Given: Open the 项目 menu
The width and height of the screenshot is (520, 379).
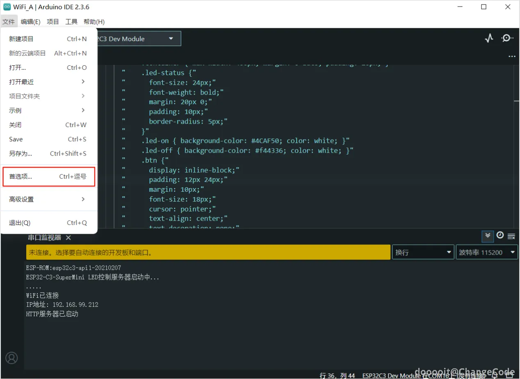Looking at the screenshot, I should coord(53,22).
